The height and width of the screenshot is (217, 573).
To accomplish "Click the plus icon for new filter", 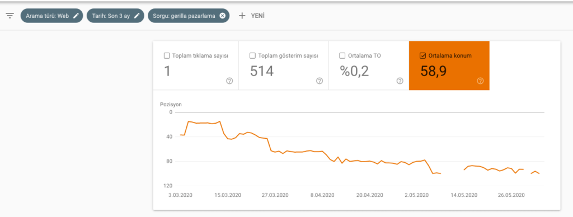I will 242,16.
